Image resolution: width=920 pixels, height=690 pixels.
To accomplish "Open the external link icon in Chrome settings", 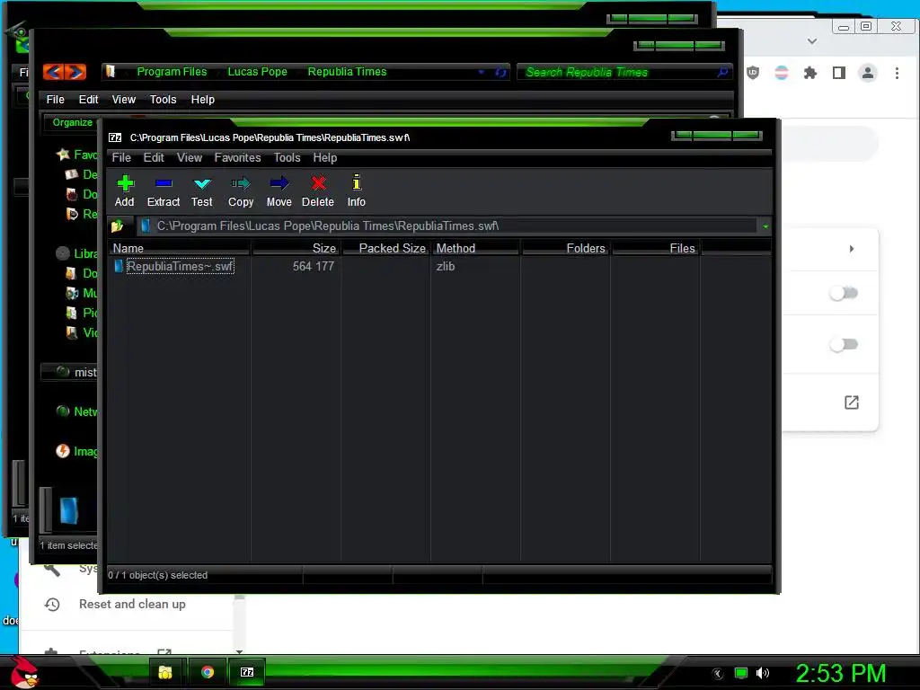I will 852,402.
